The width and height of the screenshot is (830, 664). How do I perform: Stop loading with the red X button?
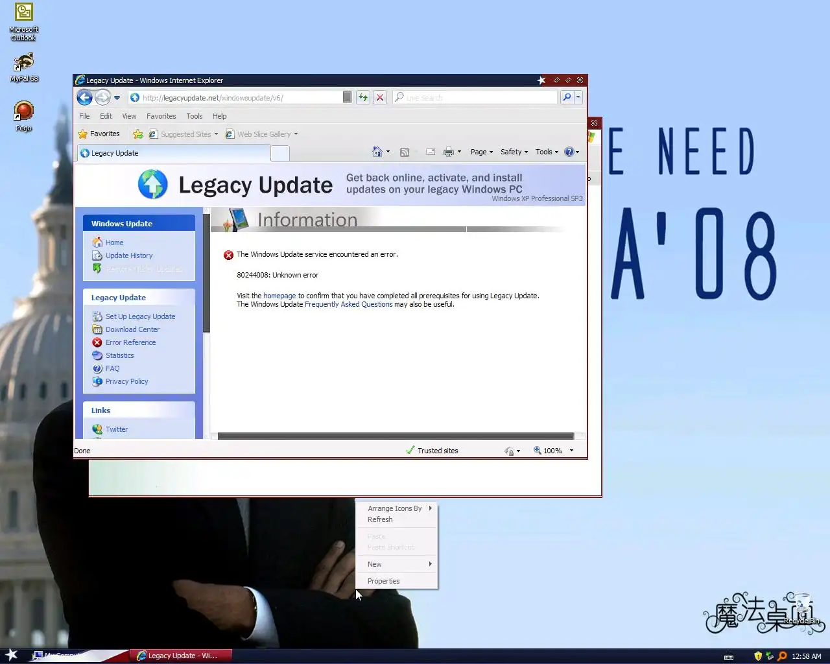click(380, 97)
